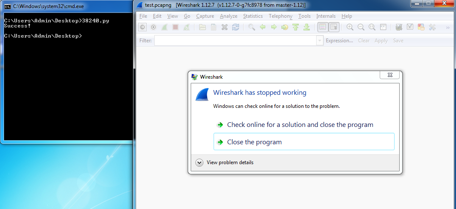Close this capture file (X icon)
The image size is (456, 209).
(225, 27)
